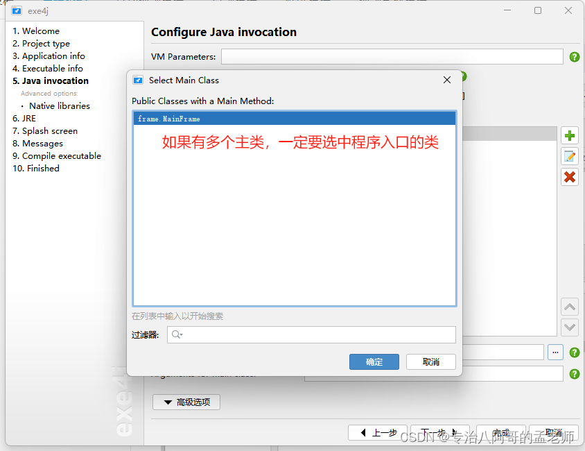Click the green plus icon to add classpath entry

tap(569, 135)
